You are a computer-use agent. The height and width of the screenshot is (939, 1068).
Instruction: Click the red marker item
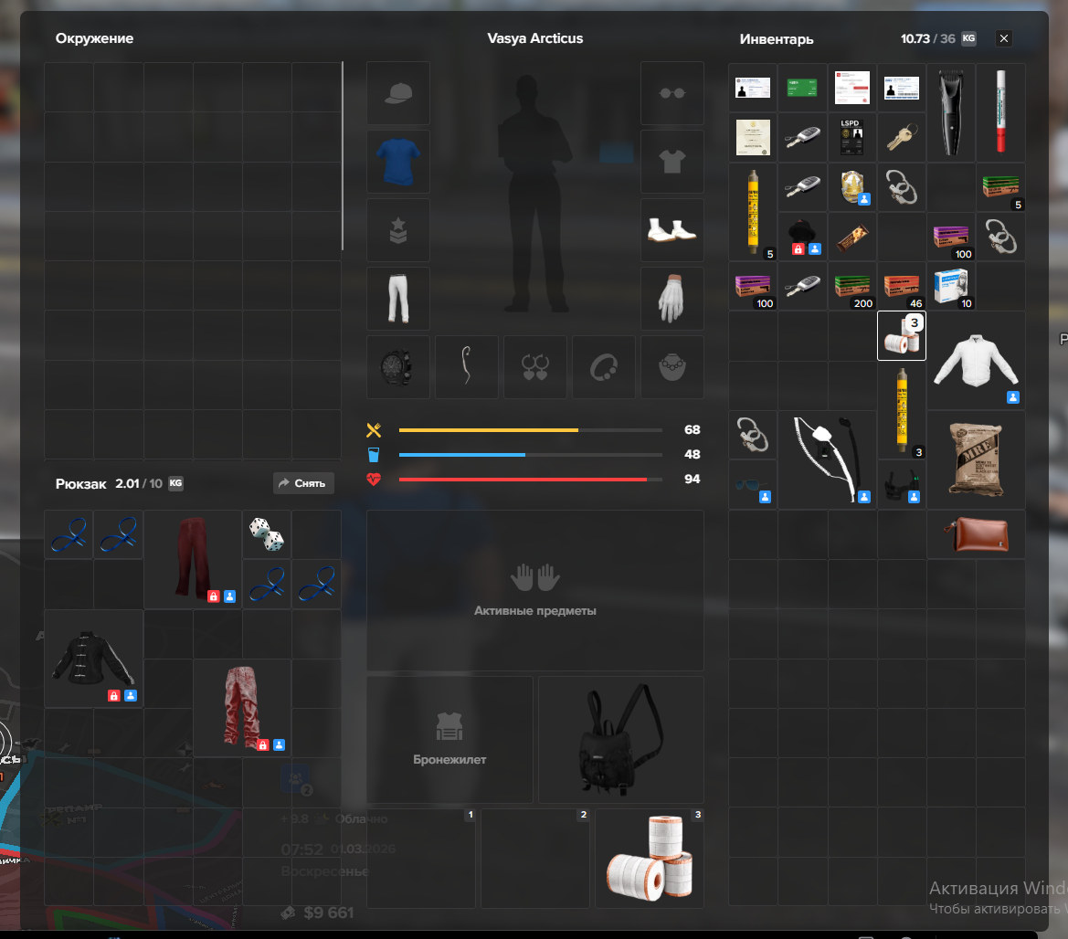click(1000, 112)
